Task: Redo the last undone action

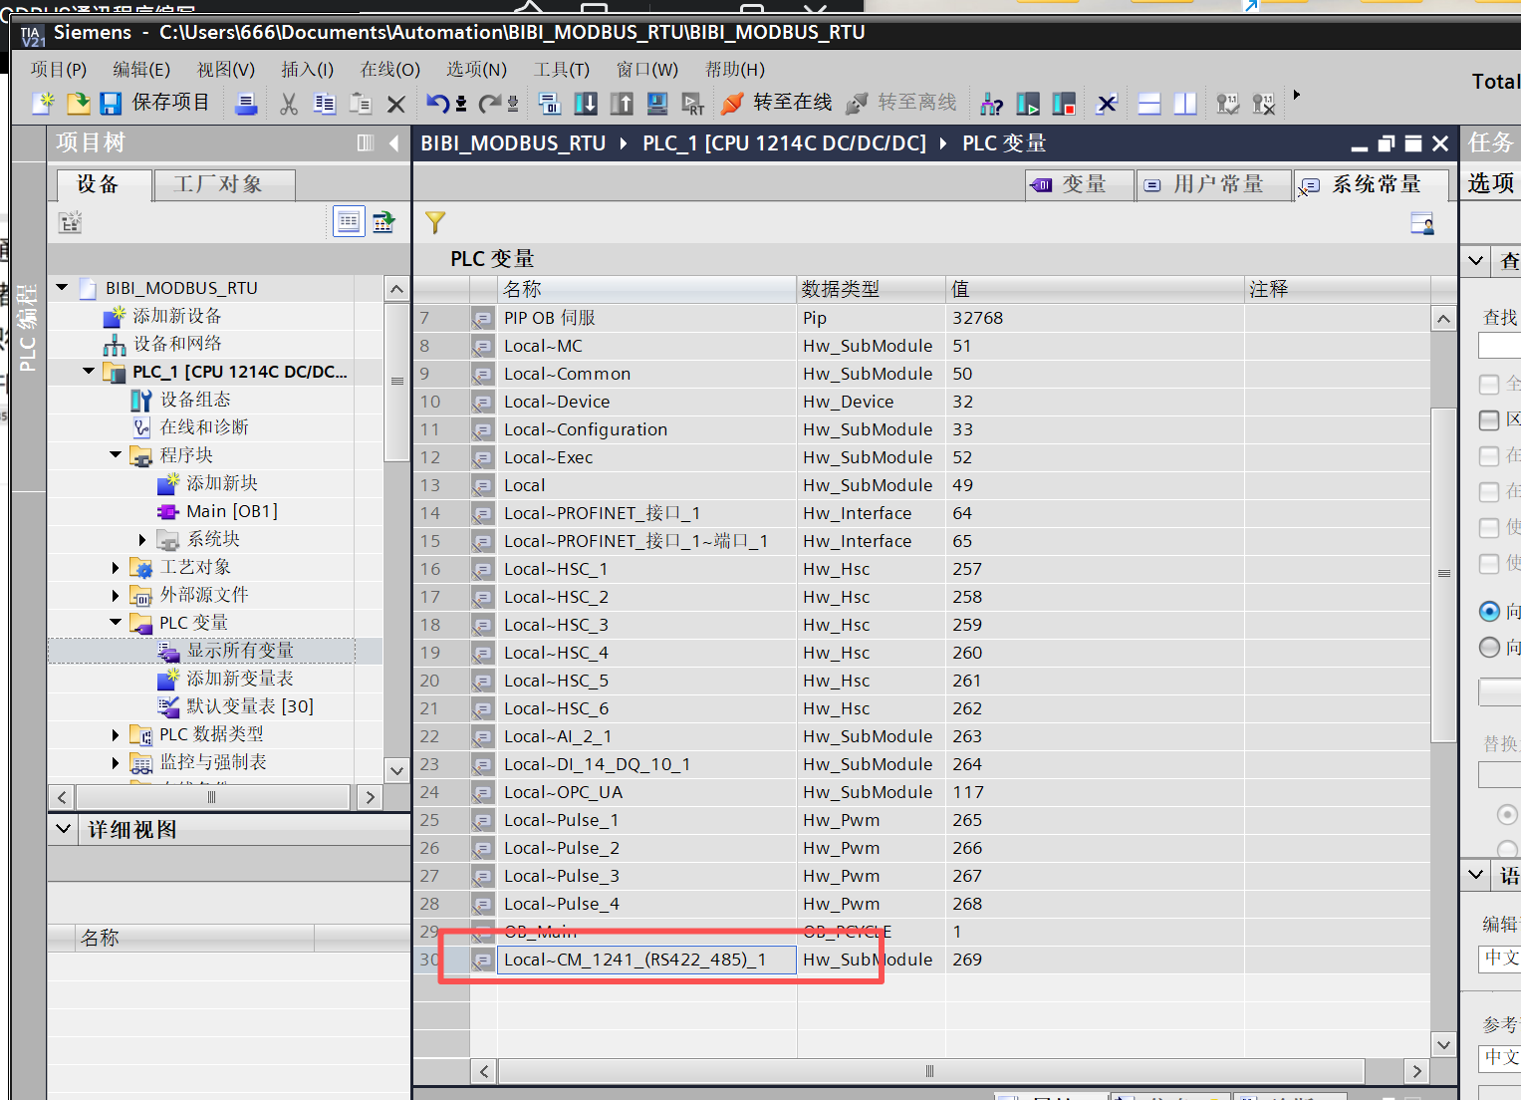Action: point(489,103)
